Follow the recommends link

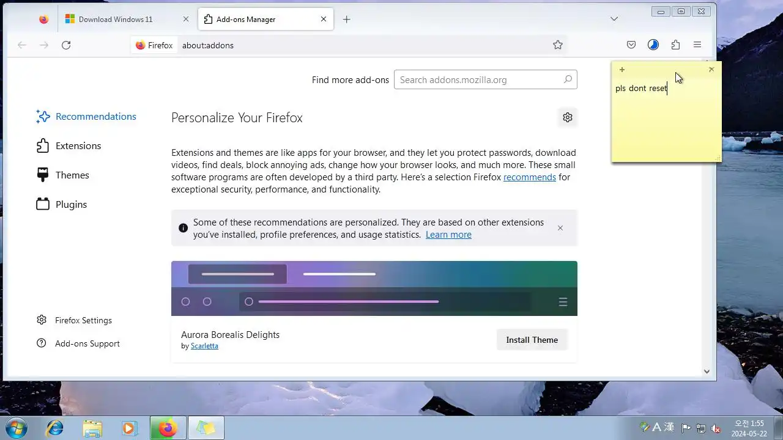click(x=530, y=177)
